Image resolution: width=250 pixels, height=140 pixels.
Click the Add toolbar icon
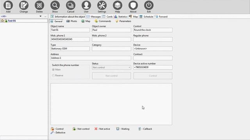8,5
